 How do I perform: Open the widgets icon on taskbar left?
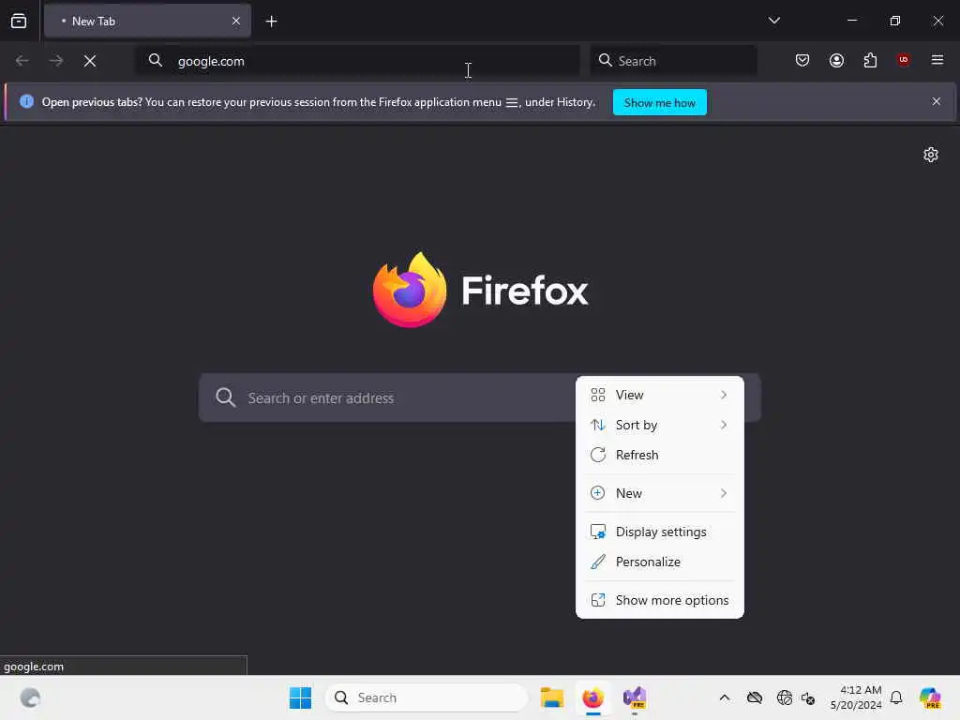pyautogui.click(x=30, y=697)
